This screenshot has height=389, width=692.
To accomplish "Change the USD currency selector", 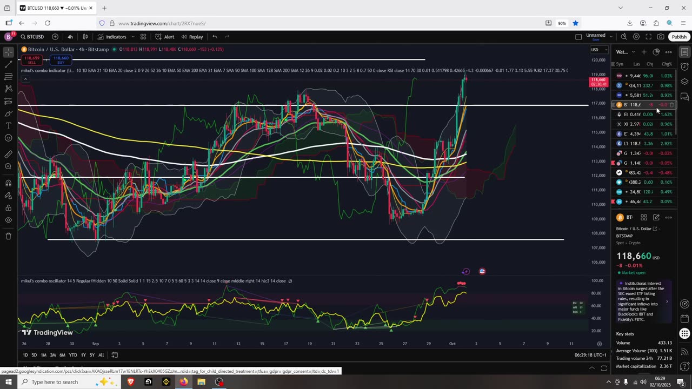I will click(599, 50).
